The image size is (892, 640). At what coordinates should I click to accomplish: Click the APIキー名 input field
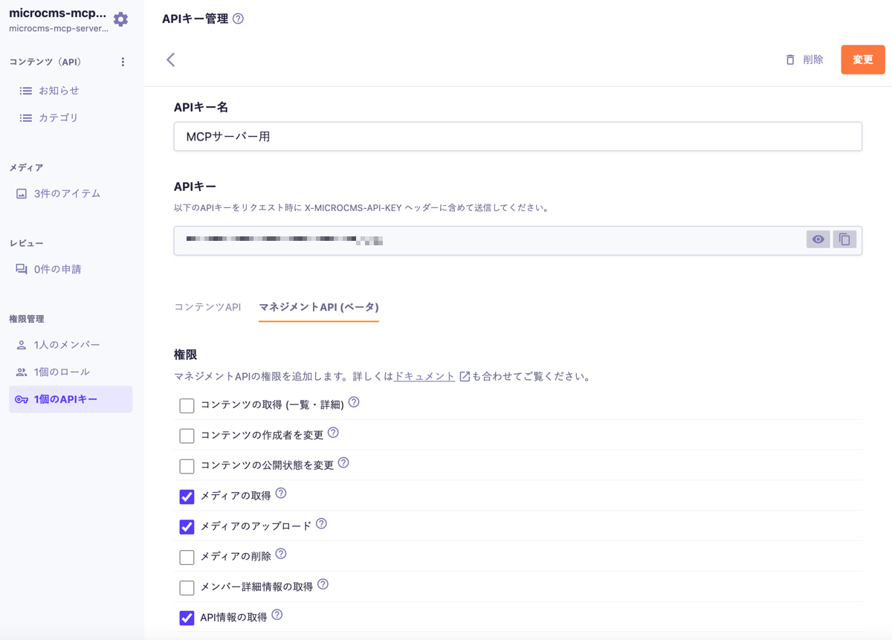(x=517, y=137)
